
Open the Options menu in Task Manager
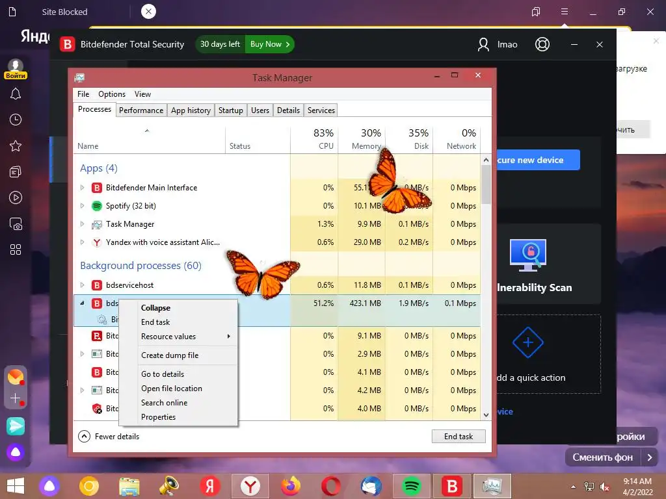click(x=112, y=94)
